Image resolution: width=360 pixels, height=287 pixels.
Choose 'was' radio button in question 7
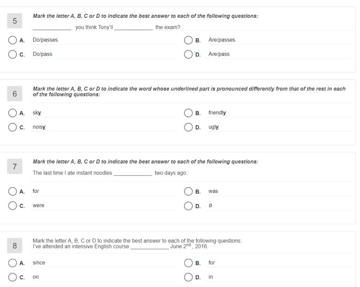(x=188, y=191)
